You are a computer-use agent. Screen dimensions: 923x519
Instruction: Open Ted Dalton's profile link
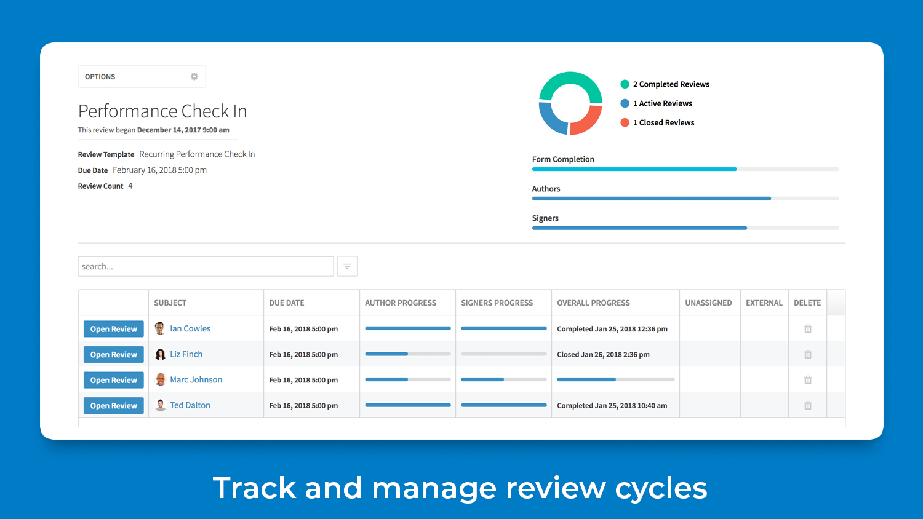[191, 405]
